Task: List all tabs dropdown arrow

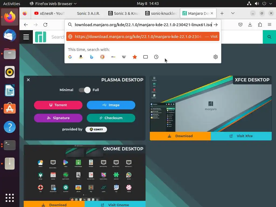Action: tap(233, 13)
